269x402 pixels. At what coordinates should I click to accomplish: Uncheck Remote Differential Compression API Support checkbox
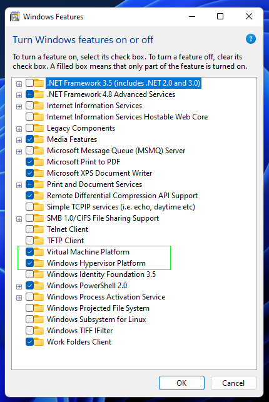coord(30,196)
